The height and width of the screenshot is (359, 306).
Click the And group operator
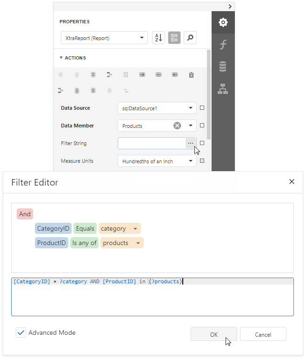pos(25,214)
